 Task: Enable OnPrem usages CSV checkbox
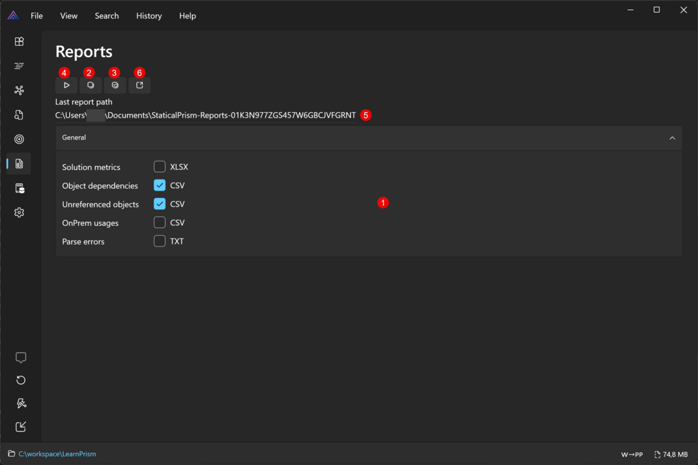(160, 223)
